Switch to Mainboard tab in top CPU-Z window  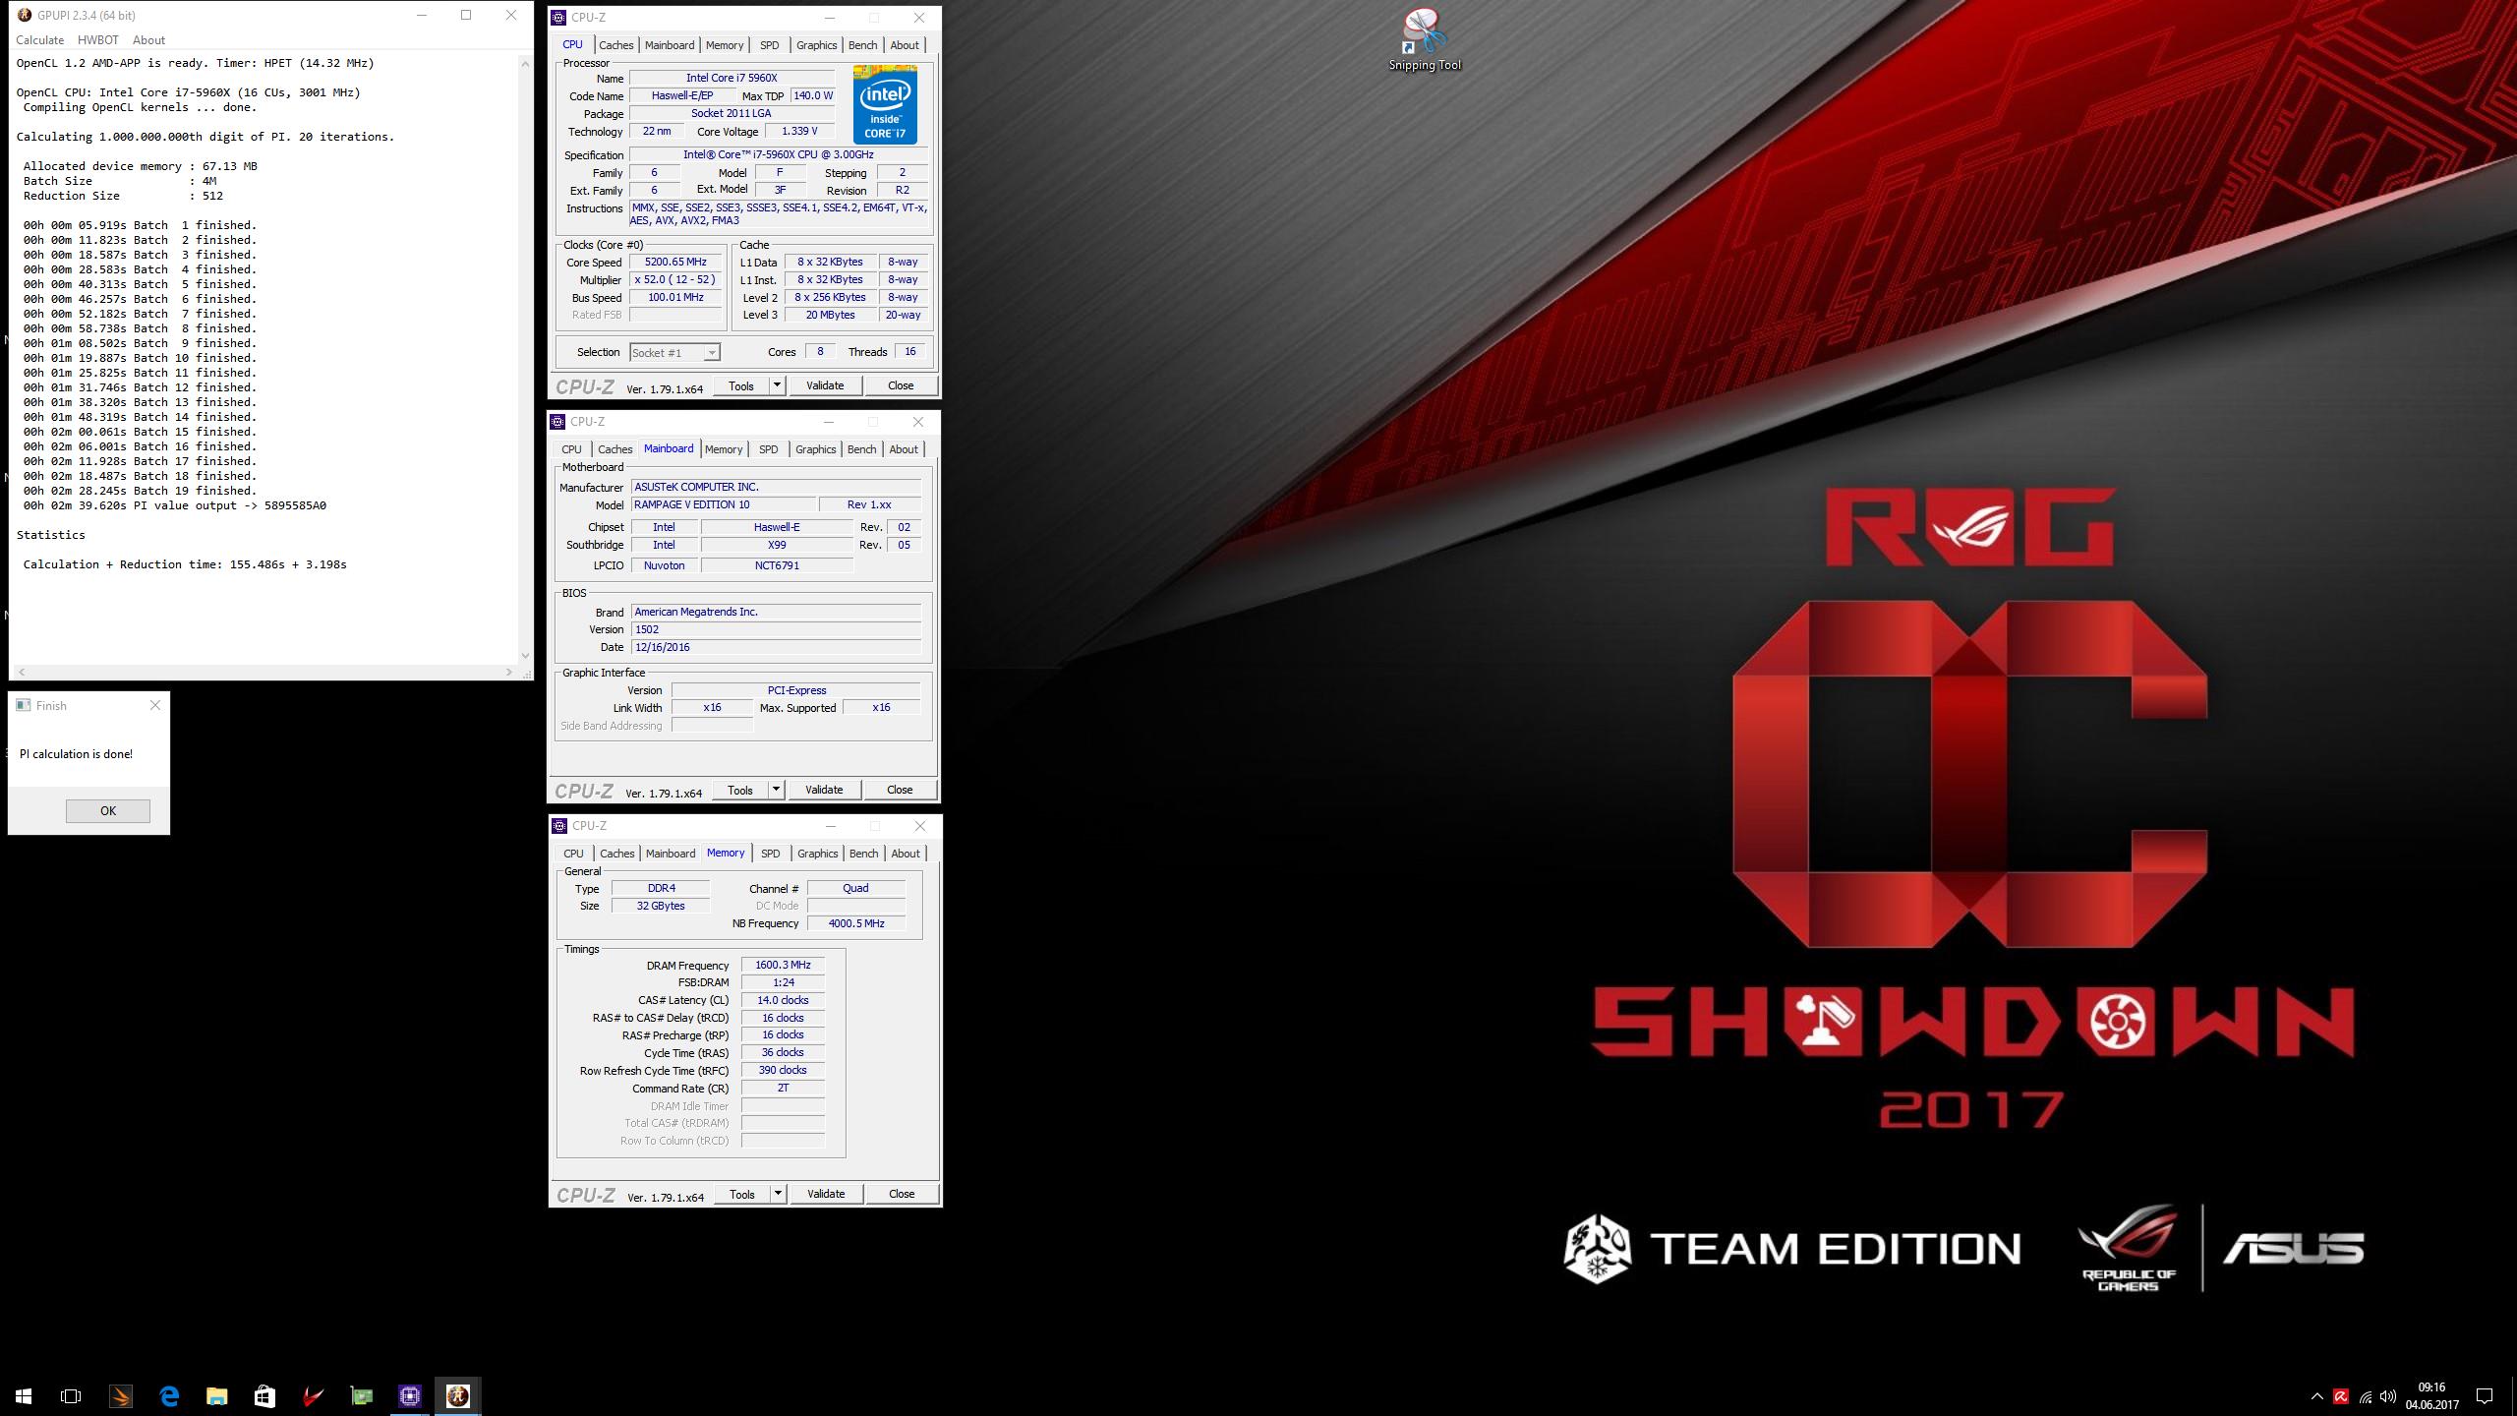[x=670, y=45]
